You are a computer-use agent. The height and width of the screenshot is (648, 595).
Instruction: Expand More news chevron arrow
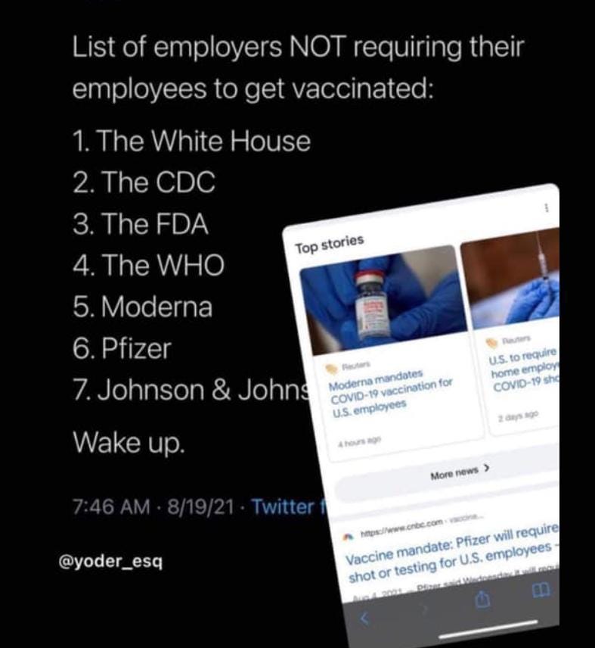(487, 468)
